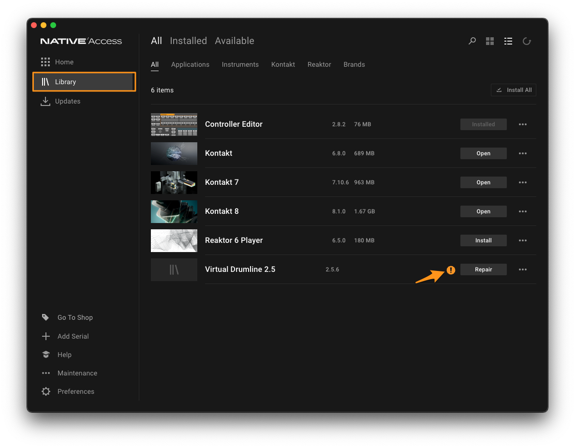Go to Home in sidebar
Screen dimensions: 575x448
[x=64, y=62]
